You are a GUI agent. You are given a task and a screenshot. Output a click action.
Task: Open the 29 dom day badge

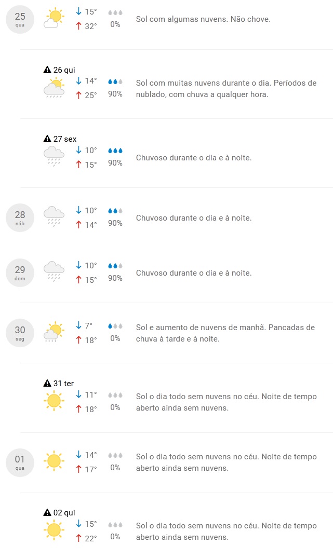click(20, 272)
